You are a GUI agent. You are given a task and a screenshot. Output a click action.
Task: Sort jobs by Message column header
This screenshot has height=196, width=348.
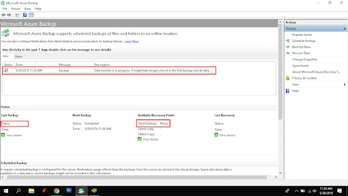(75, 65)
